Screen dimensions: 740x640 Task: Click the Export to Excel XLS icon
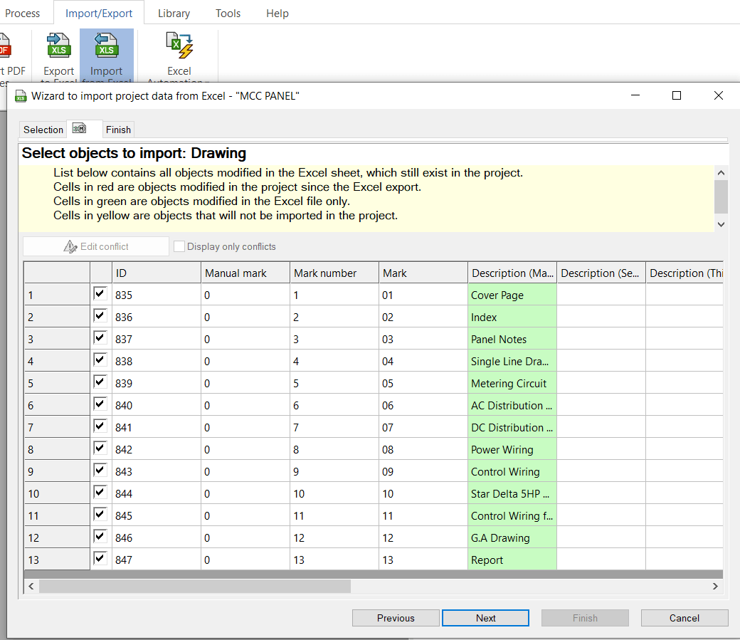58,46
